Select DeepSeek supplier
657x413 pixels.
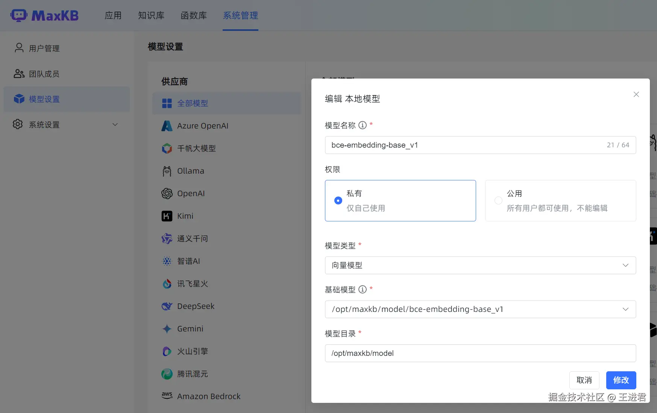[x=226, y=306]
